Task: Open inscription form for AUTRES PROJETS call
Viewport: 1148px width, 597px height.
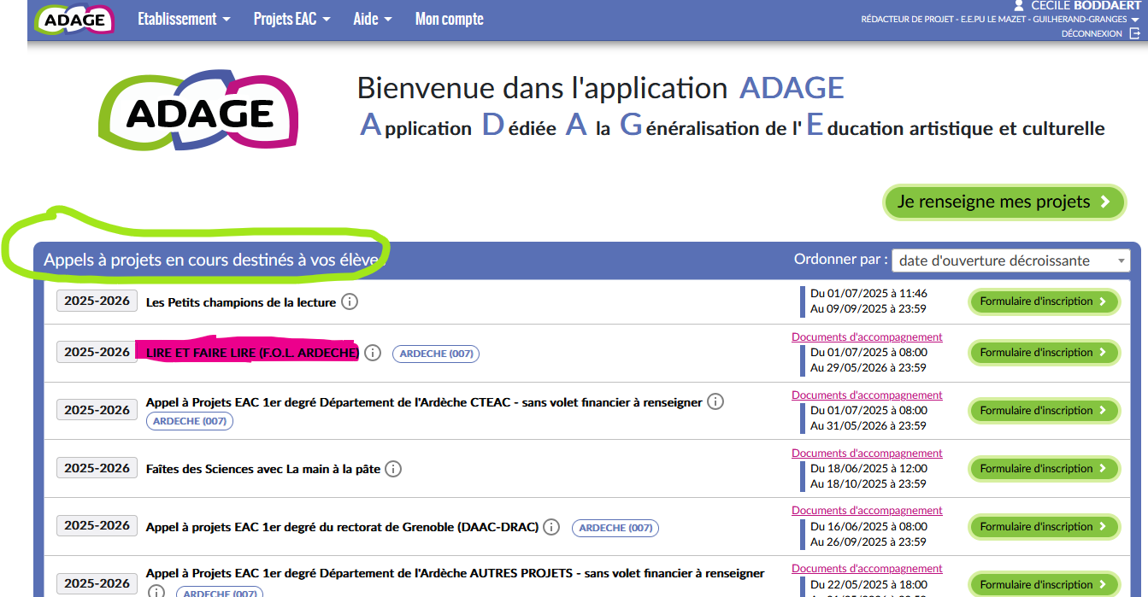Action: 1044,585
